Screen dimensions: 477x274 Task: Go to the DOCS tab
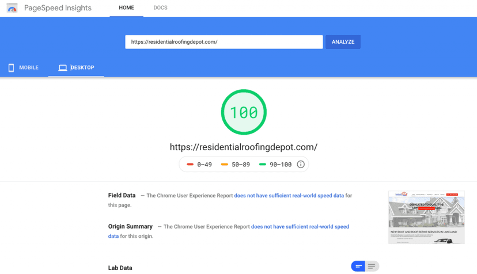click(160, 8)
